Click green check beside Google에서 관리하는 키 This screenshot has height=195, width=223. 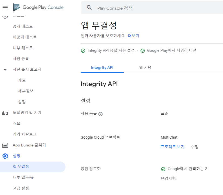click(163, 169)
